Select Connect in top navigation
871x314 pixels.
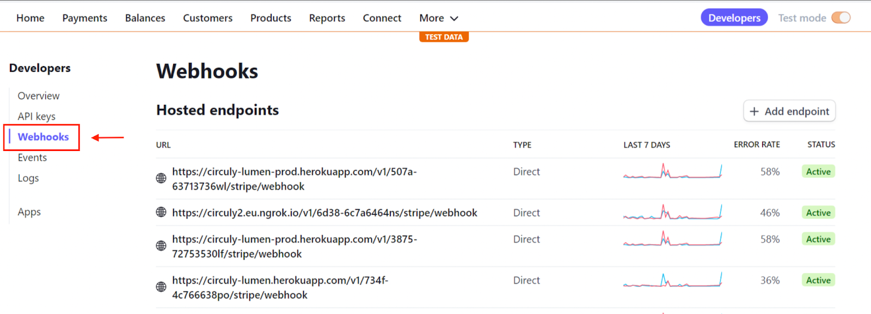pyautogui.click(x=382, y=18)
